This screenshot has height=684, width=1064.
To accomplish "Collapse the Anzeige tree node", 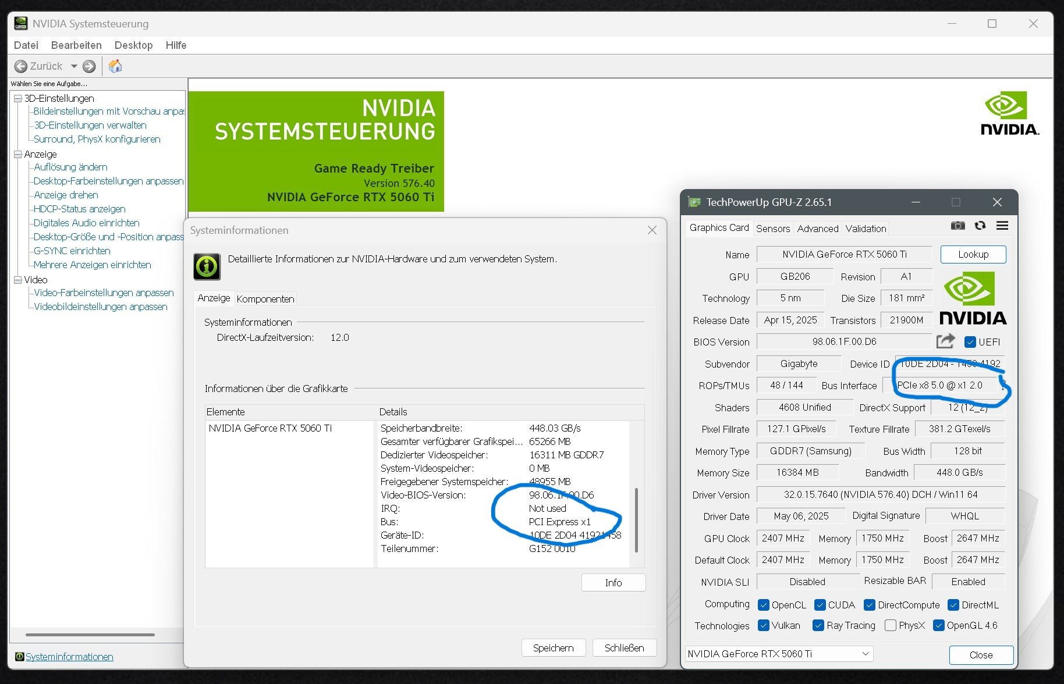I will tap(18, 154).
